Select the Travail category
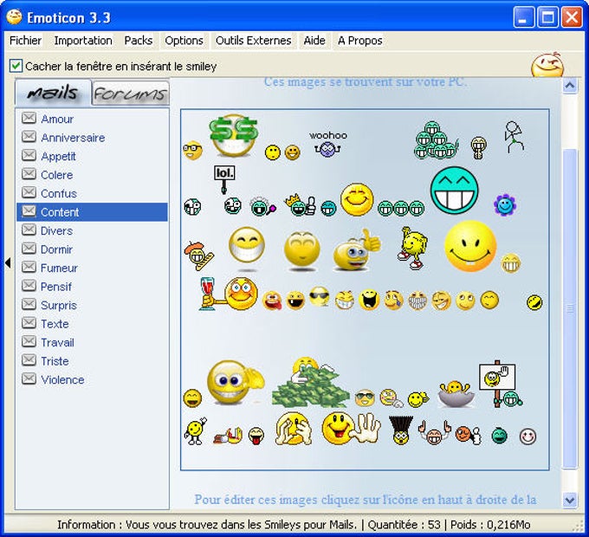Image resolution: width=589 pixels, height=537 pixels. click(x=92, y=342)
